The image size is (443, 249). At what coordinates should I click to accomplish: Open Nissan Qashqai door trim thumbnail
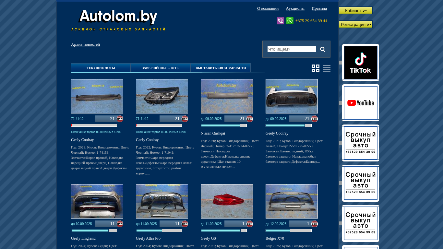coord(227,96)
